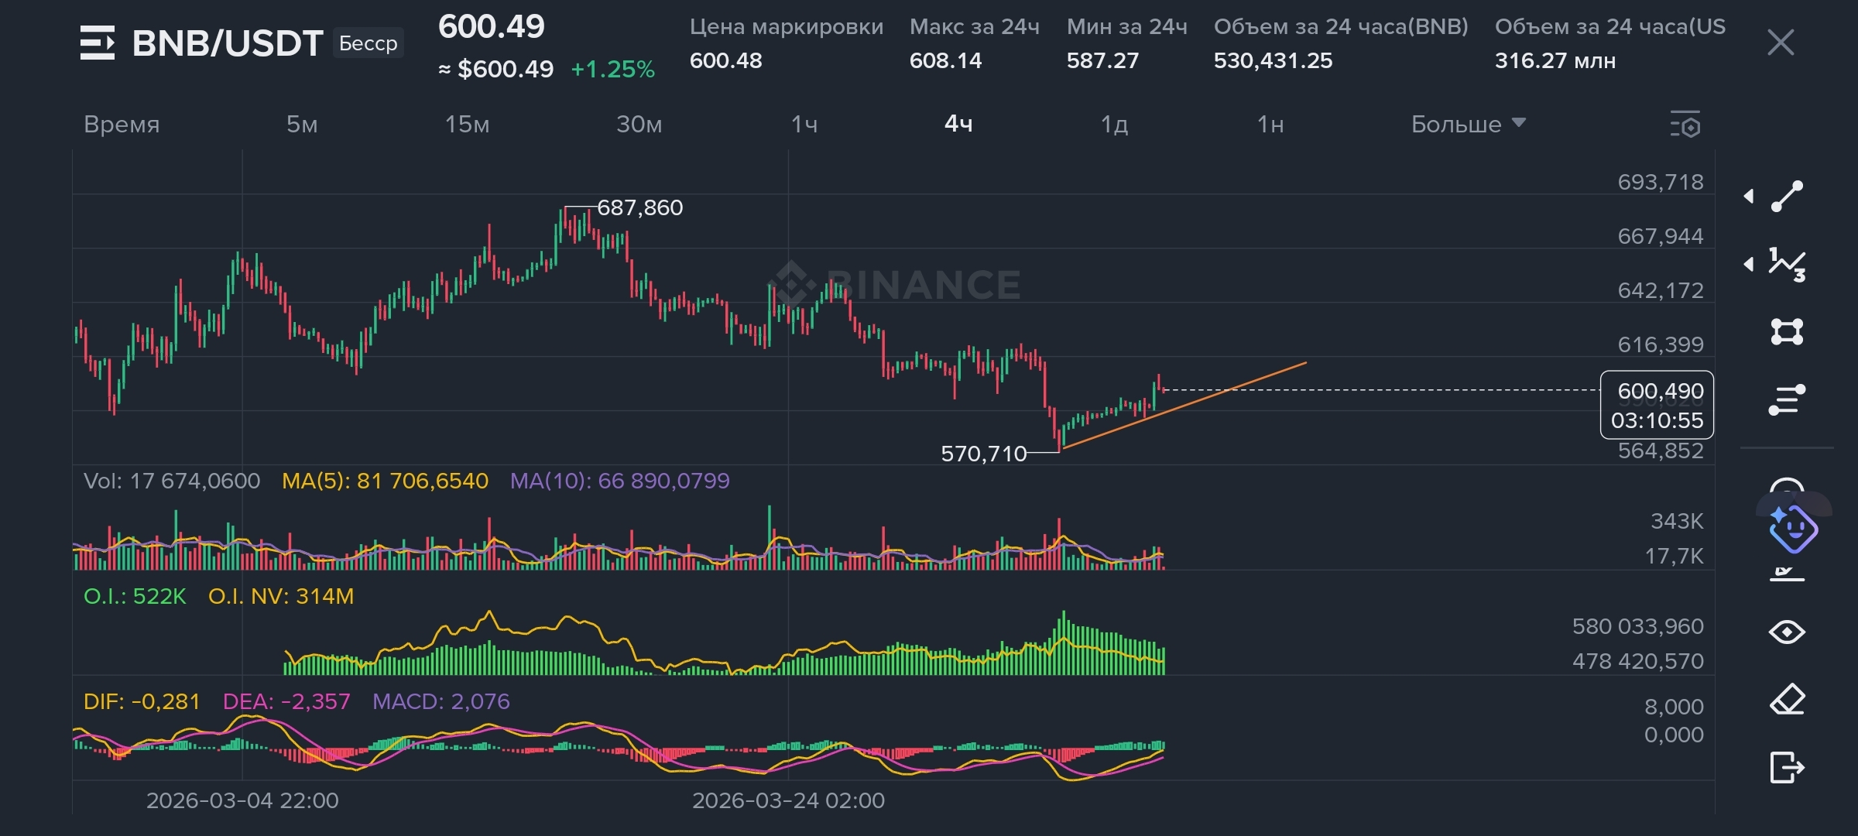This screenshot has width=1858, height=836.
Task: Exit drawing mode with the exit icon
Action: pyautogui.click(x=1787, y=767)
